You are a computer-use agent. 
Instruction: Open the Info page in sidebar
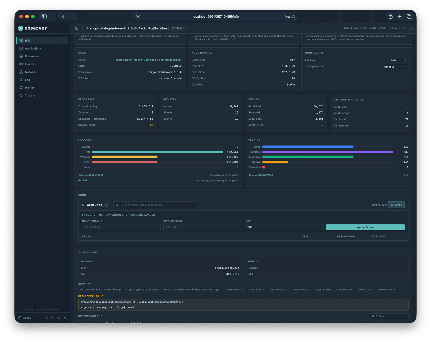point(42,40)
